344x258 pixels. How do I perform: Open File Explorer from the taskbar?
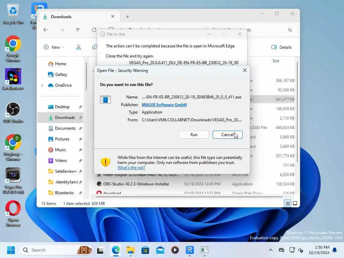[x=131, y=250]
